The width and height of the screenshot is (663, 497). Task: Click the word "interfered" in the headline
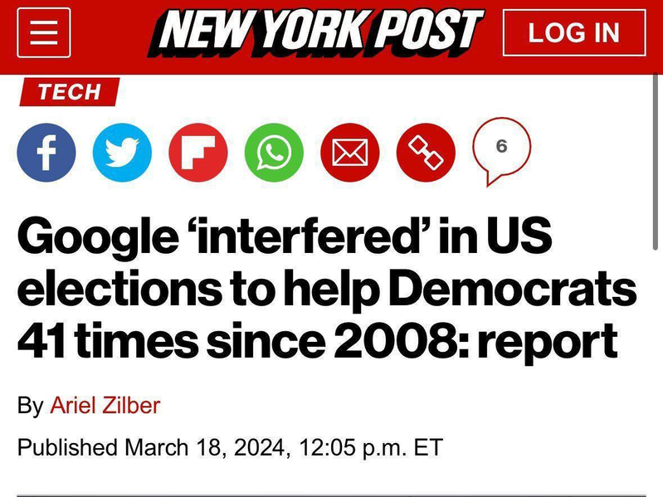[305, 235]
